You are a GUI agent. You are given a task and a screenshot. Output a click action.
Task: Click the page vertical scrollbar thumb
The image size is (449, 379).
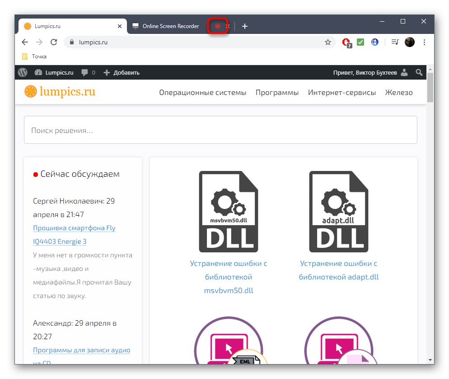[x=430, y=87]
